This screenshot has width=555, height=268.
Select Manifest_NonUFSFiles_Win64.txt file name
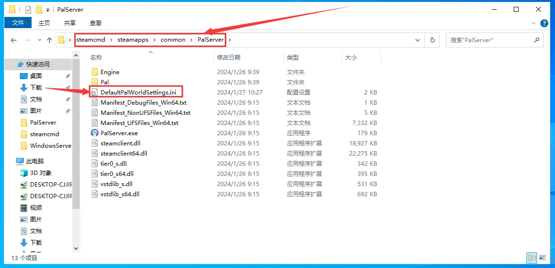[x=146, y=113]
